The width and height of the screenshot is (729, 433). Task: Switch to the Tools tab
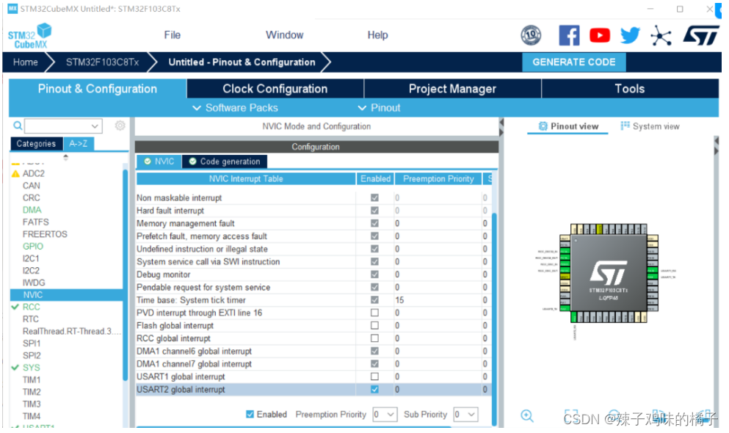tap(630, 89)
